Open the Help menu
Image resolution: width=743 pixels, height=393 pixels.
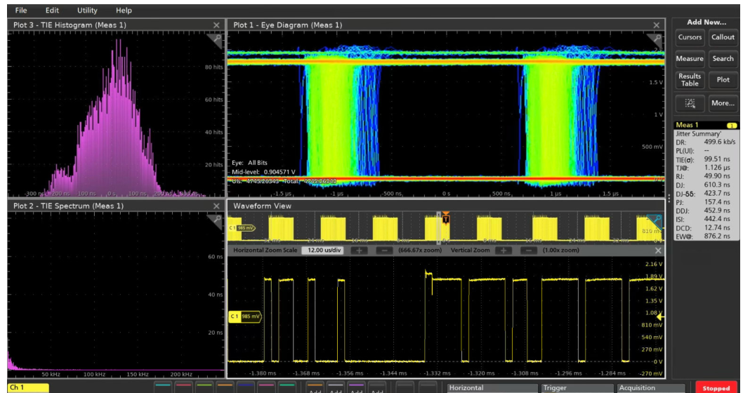124,10
